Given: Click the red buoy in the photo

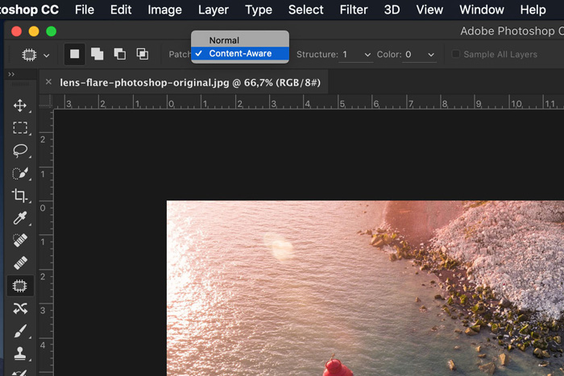Looking at the screenshot, I should pos(337,366).
